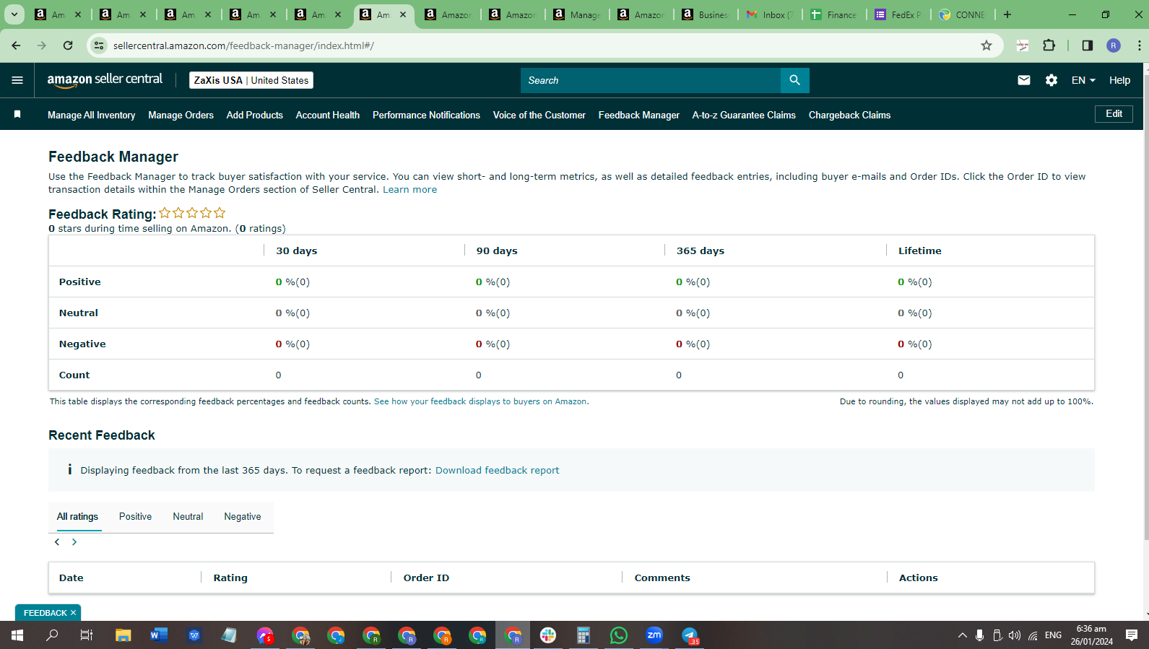Screen dimensions: 1149x649
Task: Open Add Products menu item
Action: pos(254,115)
